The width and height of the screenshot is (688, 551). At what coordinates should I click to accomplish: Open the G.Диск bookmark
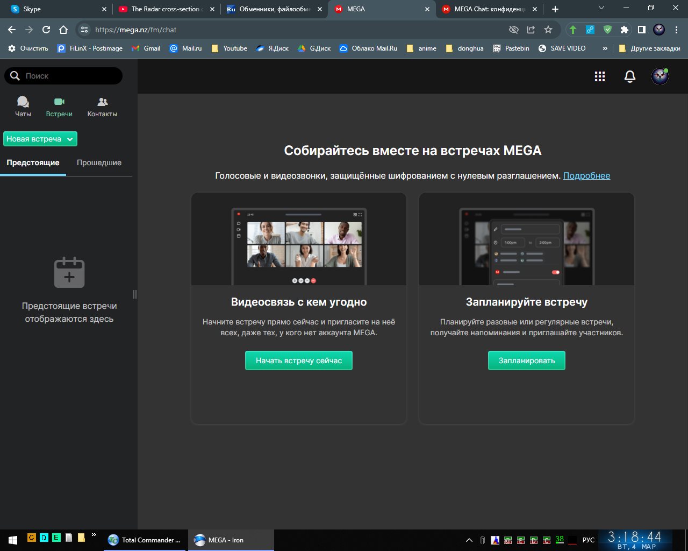click(x=314, y=48)
